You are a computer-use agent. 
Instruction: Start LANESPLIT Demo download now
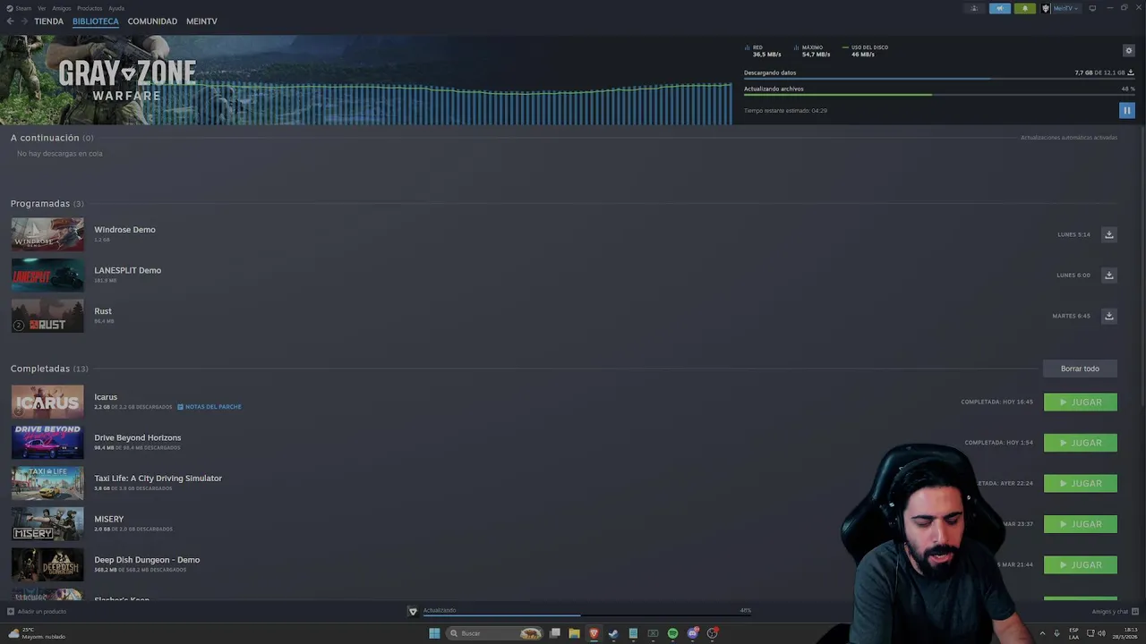tap(1108, 275)
